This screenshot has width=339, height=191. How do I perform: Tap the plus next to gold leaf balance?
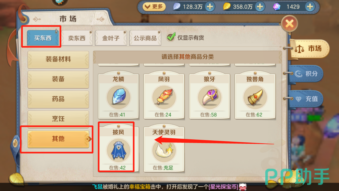260,7
